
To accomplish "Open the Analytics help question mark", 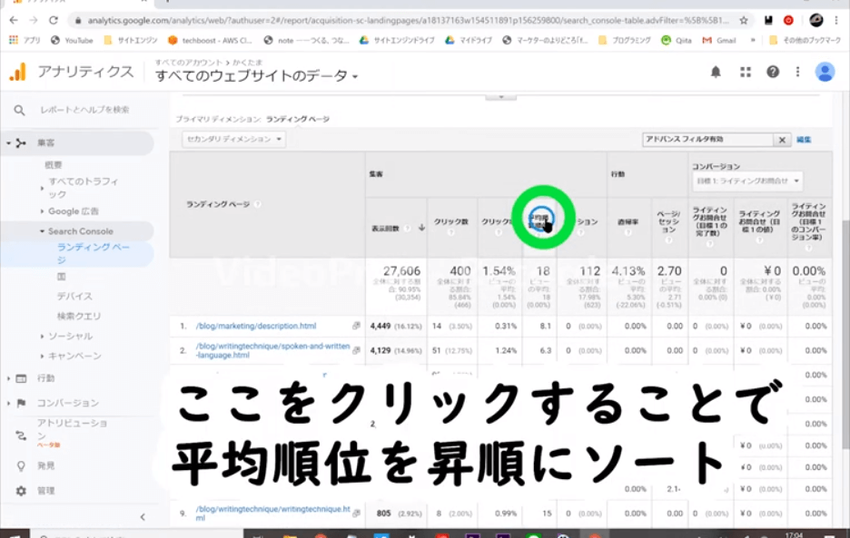I will pyautogui.click(x=773, y=72).
